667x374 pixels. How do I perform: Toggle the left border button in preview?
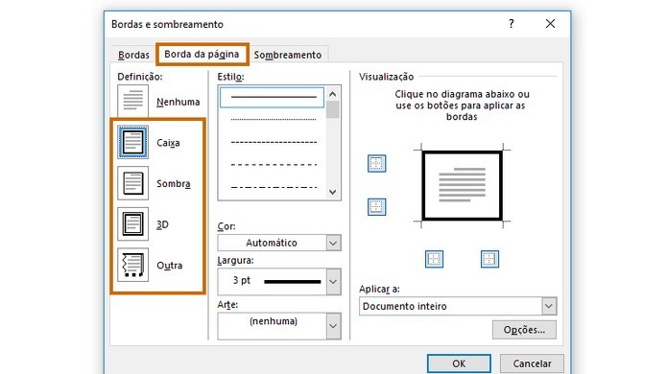coord(434,259)
